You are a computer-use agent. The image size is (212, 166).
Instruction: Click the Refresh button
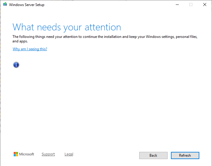tap(185, 155)
